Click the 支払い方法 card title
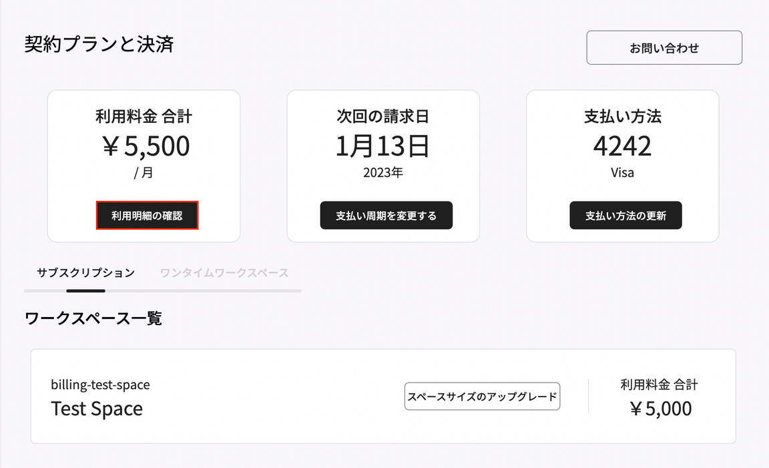 (623, 116)
